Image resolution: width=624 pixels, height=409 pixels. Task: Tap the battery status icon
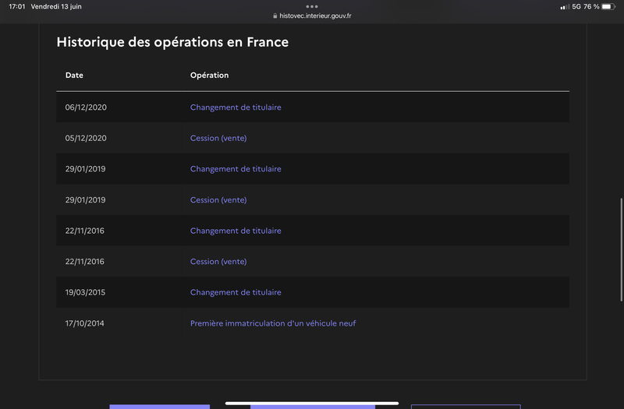click(x=608, y=7)
